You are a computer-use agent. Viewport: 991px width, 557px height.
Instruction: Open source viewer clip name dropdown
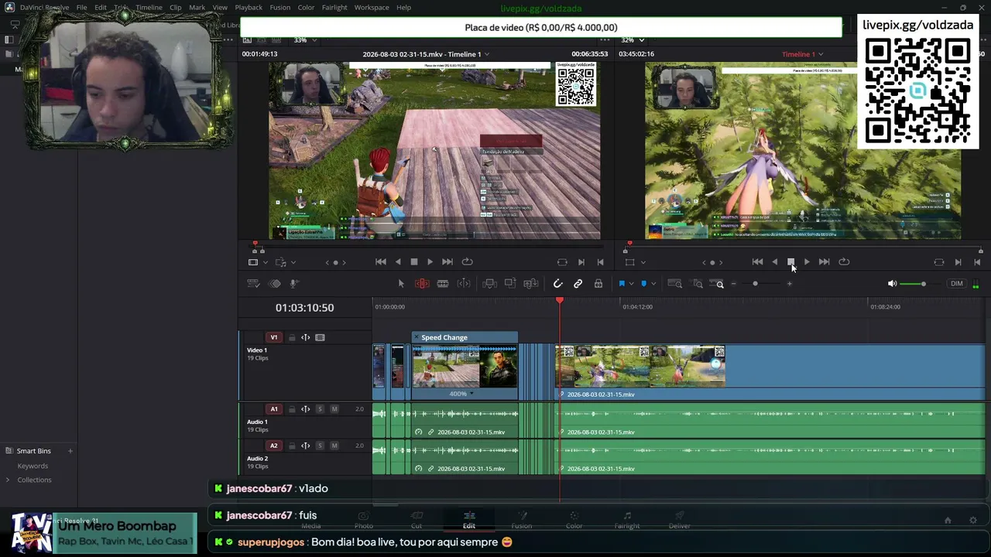click(x=487, y=55)
